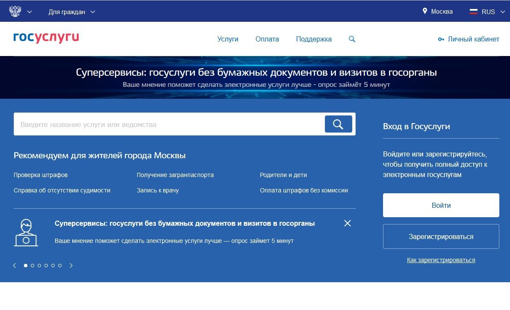Go to the previous slide arrow

click(15, 266)
